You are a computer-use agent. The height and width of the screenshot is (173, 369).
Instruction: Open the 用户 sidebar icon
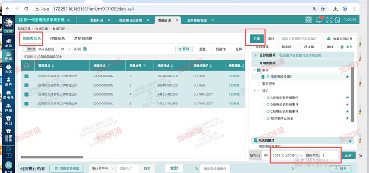coord(8,82)
